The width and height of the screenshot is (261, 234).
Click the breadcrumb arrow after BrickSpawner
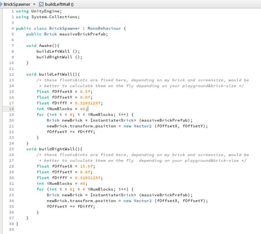click(x=34, y=4)
